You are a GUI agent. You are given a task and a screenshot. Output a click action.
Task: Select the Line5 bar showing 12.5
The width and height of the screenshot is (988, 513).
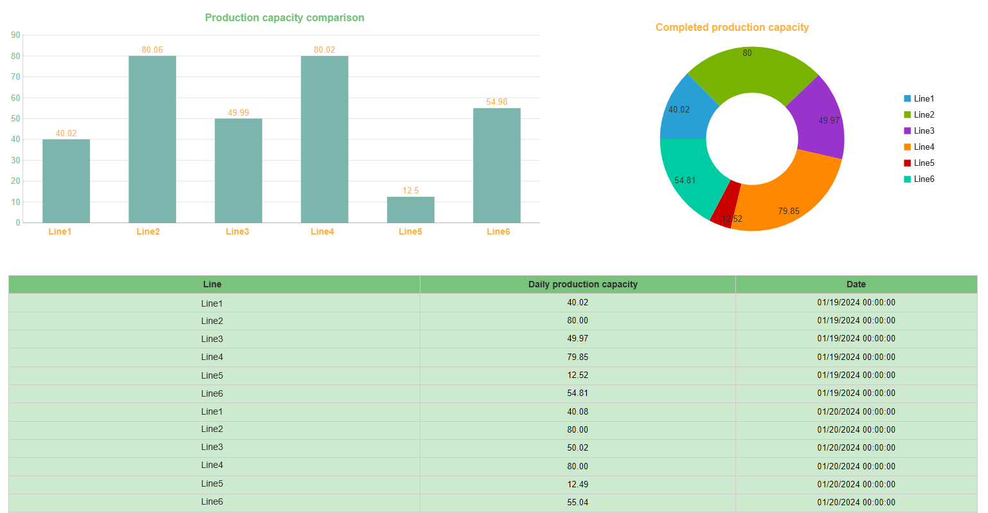click(411, 210)
